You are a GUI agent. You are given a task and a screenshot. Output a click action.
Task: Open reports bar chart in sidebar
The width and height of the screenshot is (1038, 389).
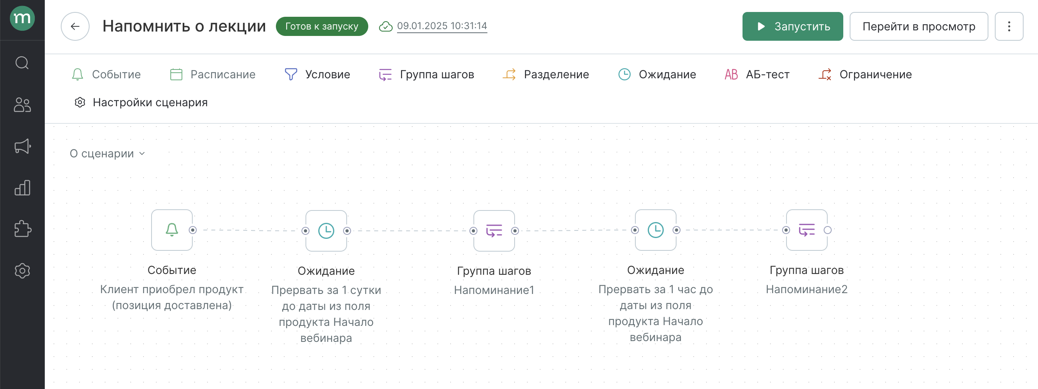point(22,188)
